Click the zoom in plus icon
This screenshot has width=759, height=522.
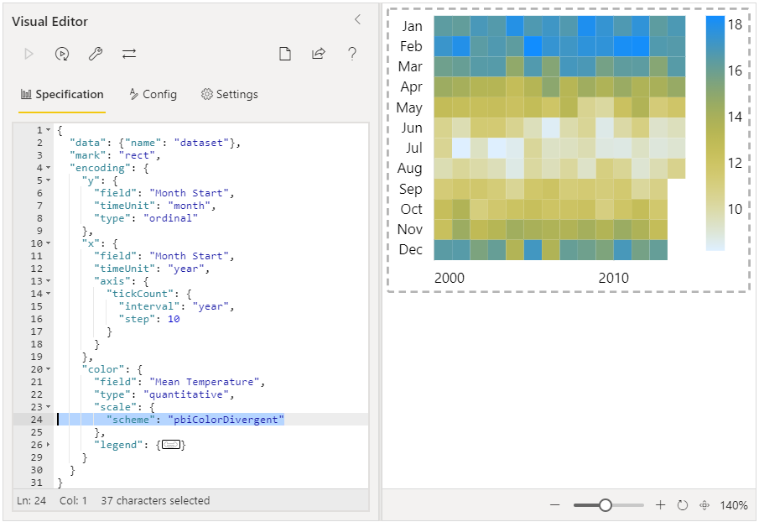tap(660, 505)
